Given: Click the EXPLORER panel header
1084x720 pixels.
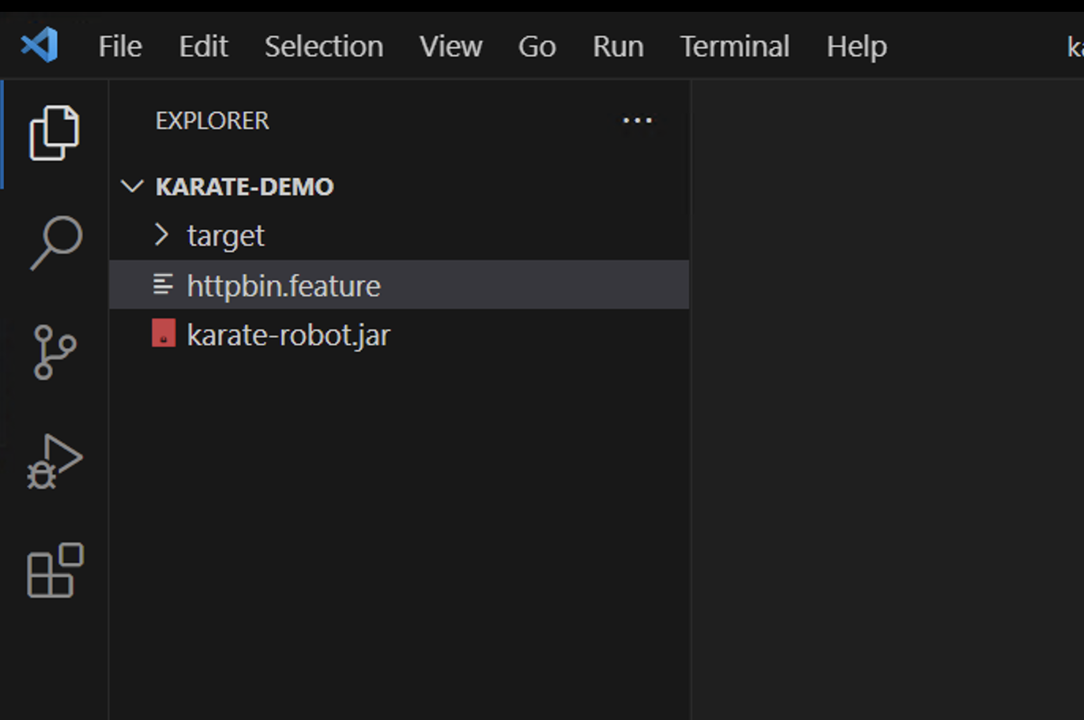Looking at the screenshot, I should point(212,120).
